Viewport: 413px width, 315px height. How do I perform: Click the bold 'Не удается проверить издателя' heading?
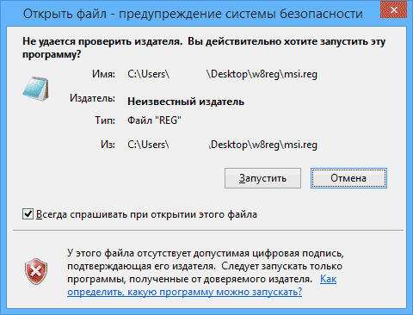tap(102, 41)
